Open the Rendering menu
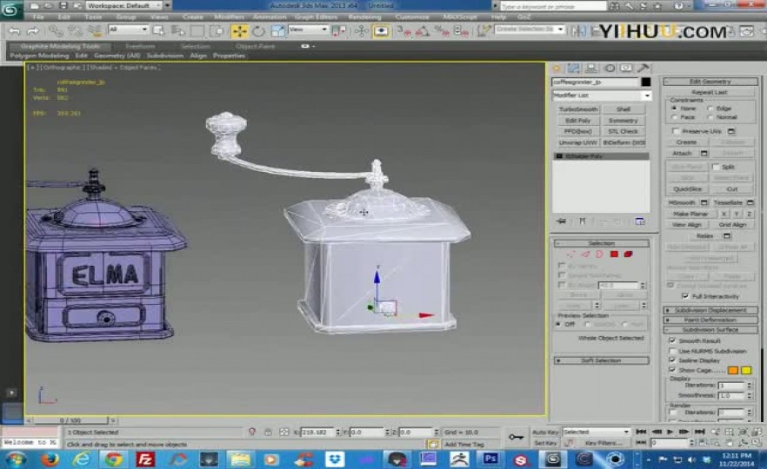The width and height of the screenshot is (767, 469). [x=364, y=17]
